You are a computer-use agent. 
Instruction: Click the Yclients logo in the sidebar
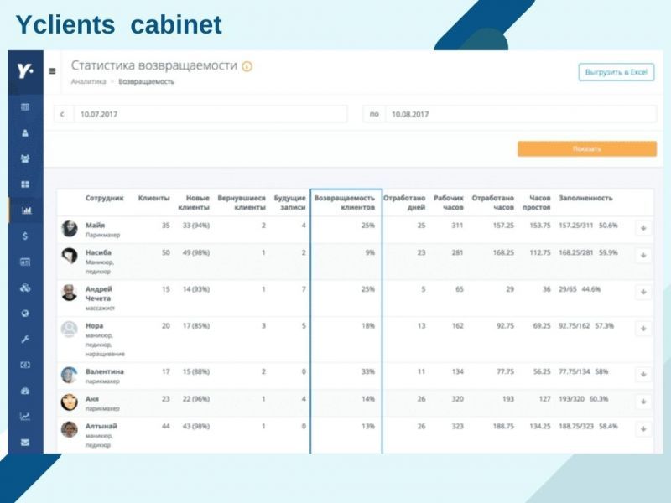pyautogui.click(x=25, y=71)
